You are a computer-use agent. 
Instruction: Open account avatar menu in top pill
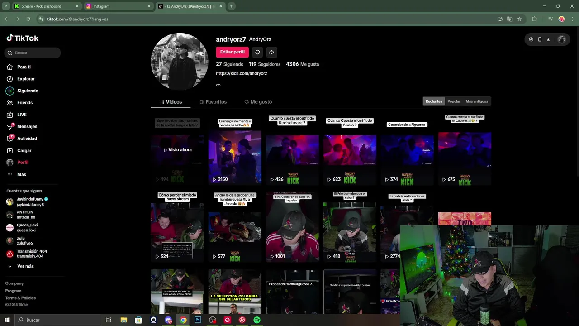[x=561, y=39]
